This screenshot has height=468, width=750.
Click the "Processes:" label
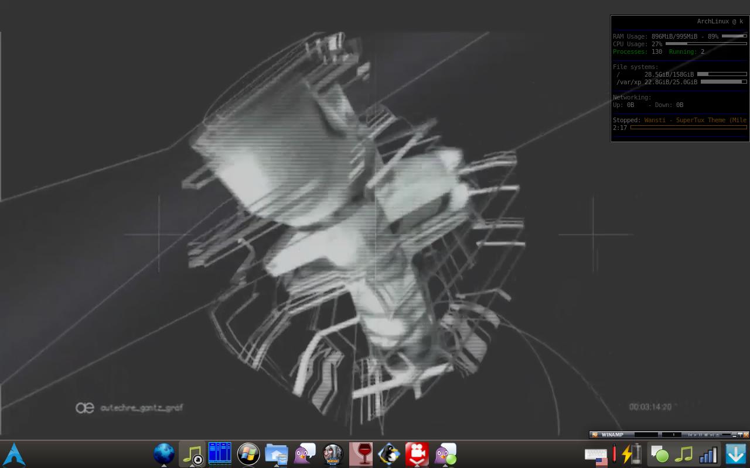point(630,51)
